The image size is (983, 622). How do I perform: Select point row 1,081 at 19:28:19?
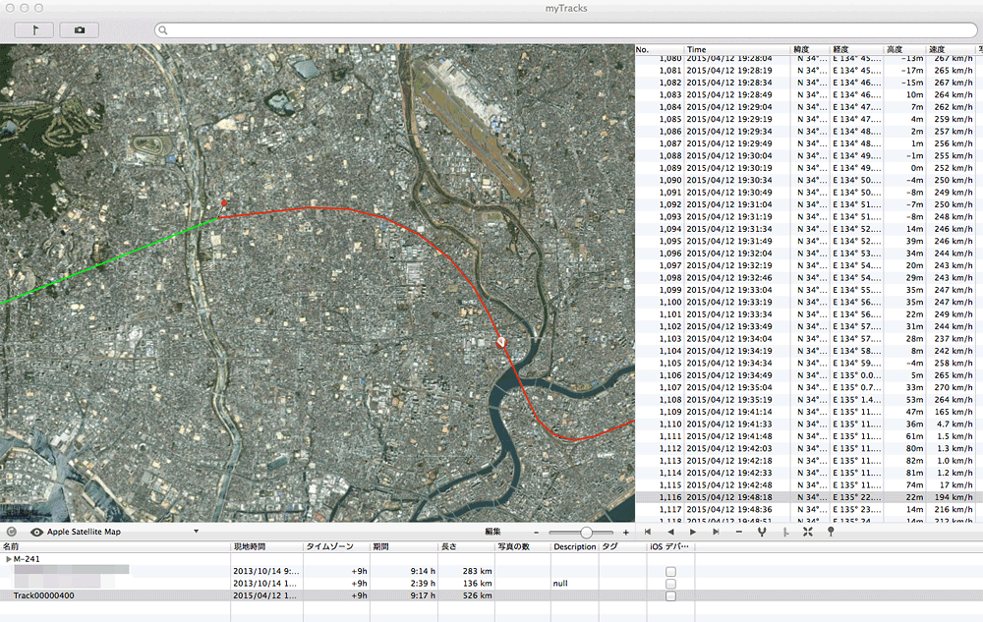(809, 70)
